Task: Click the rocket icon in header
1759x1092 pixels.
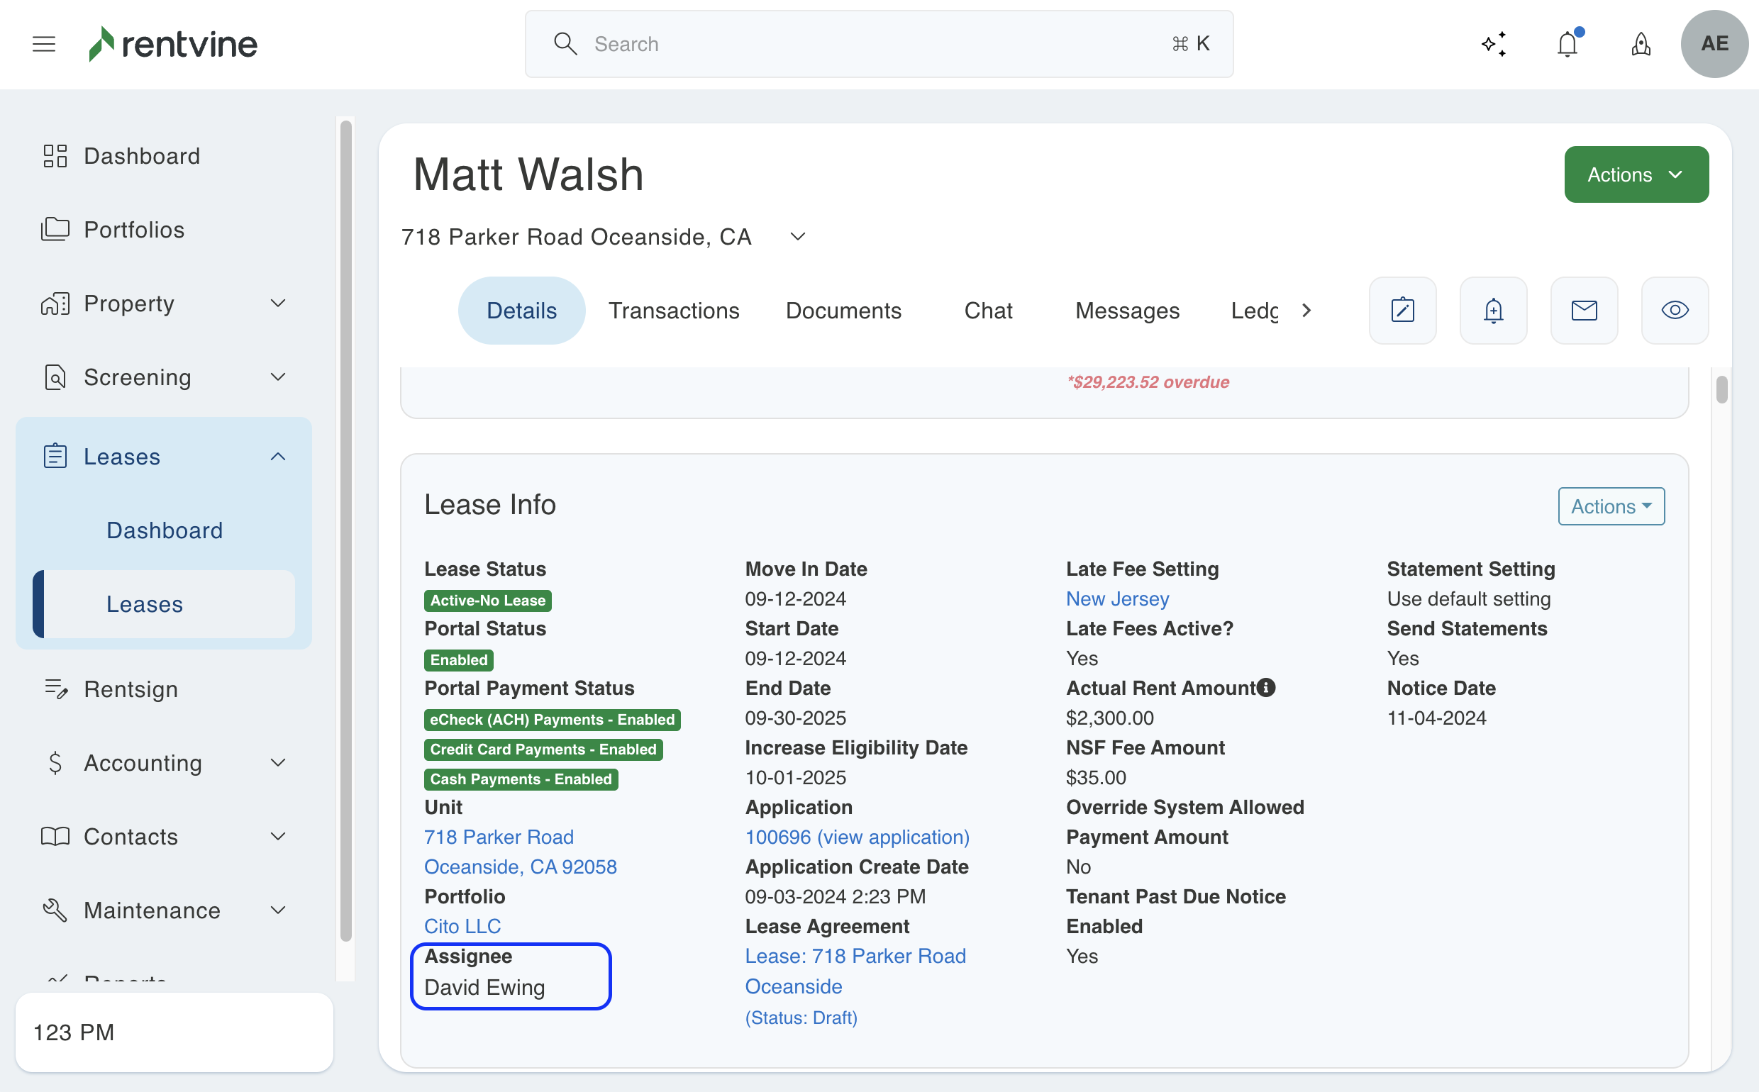Action: [1641, 44]
